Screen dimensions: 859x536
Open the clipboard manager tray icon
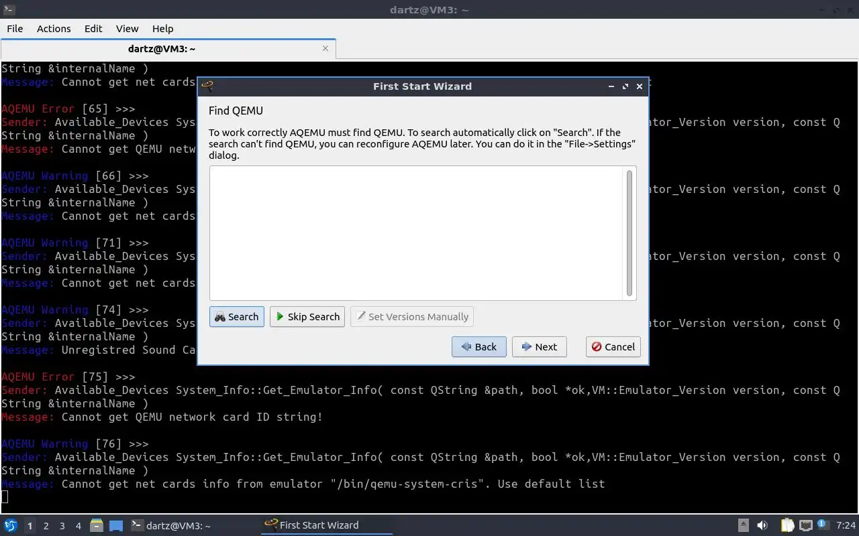pos(788,525)
